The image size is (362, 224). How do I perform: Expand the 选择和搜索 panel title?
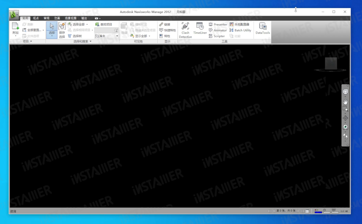82,41
